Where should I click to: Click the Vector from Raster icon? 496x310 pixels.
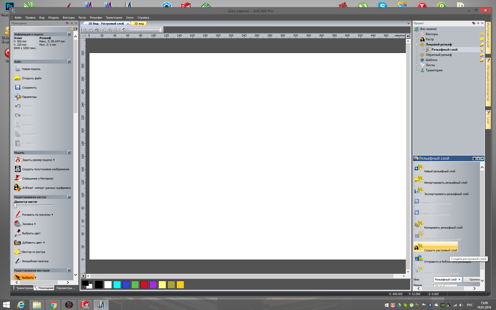pos(18,252)
